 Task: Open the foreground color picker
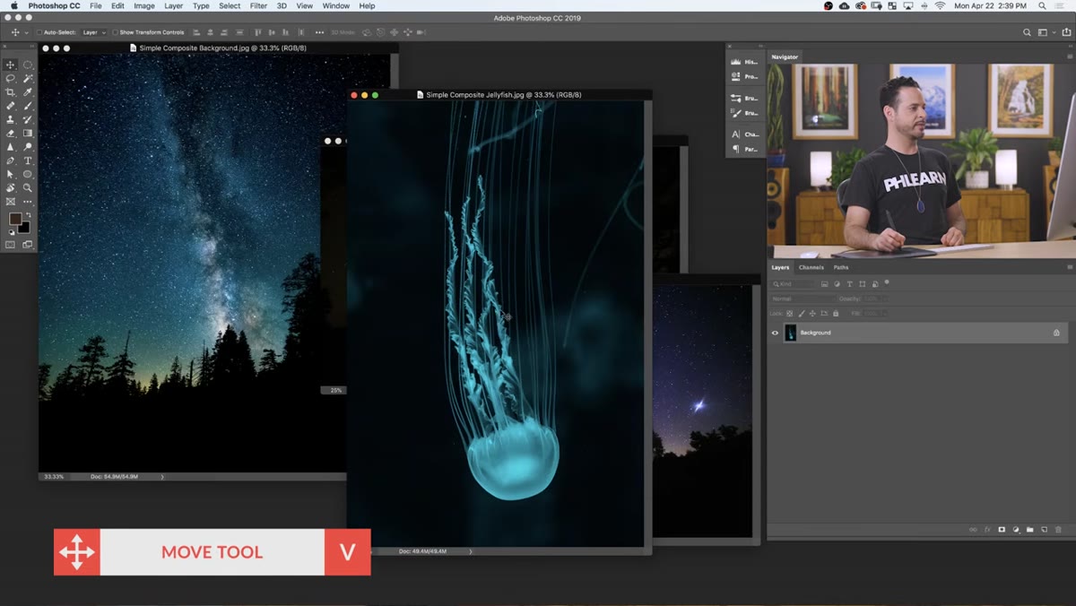14,219
